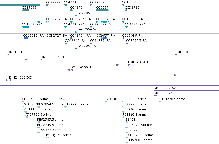
Task: Select the CG15036 gene label
Action: (x=129, y=2)
